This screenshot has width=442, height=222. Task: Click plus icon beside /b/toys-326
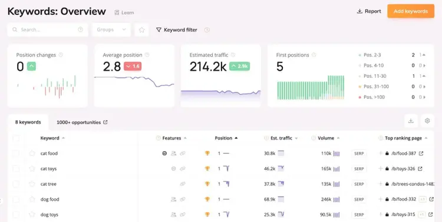381,168
